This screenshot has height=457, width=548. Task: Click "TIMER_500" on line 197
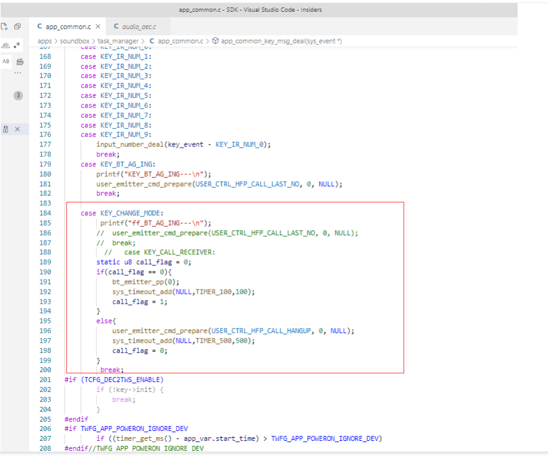[213, 341]
